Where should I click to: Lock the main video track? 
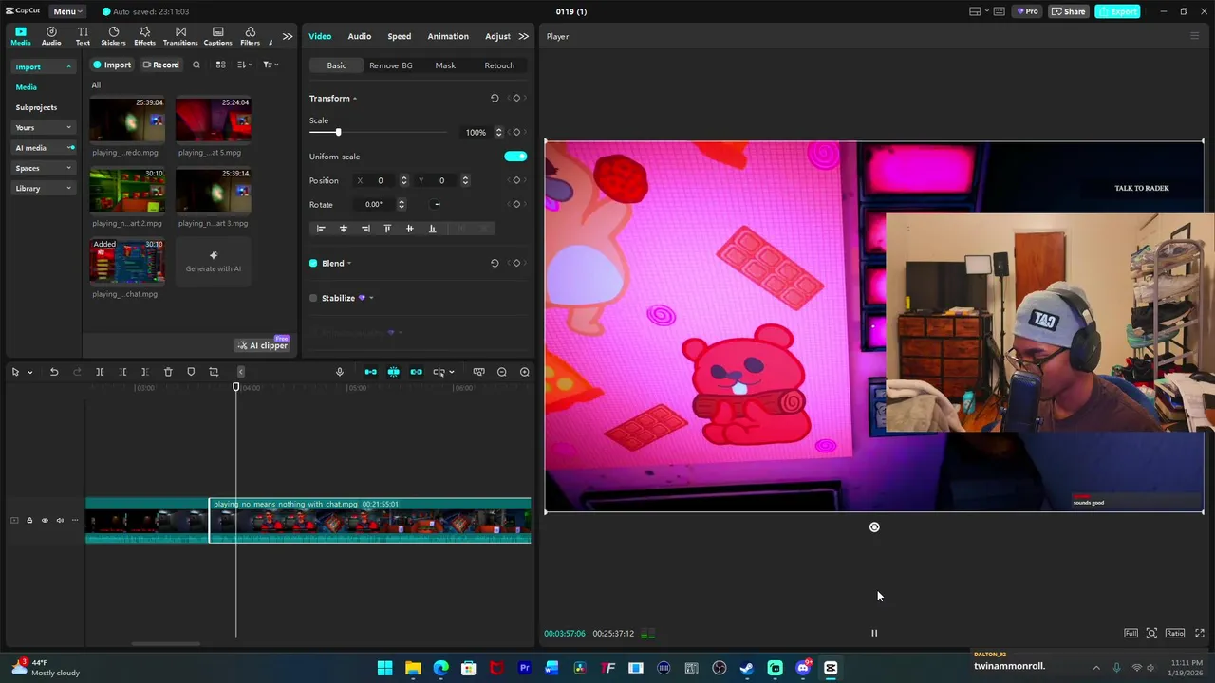tap(29, 520)
